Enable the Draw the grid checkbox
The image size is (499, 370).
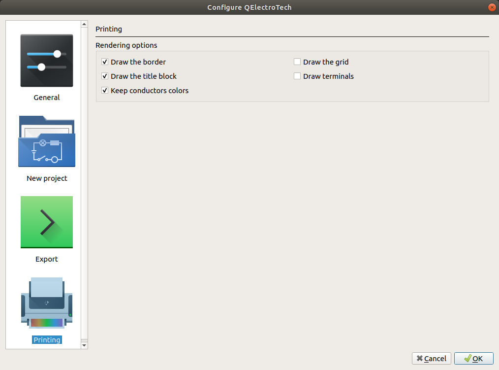coord(297,62)
